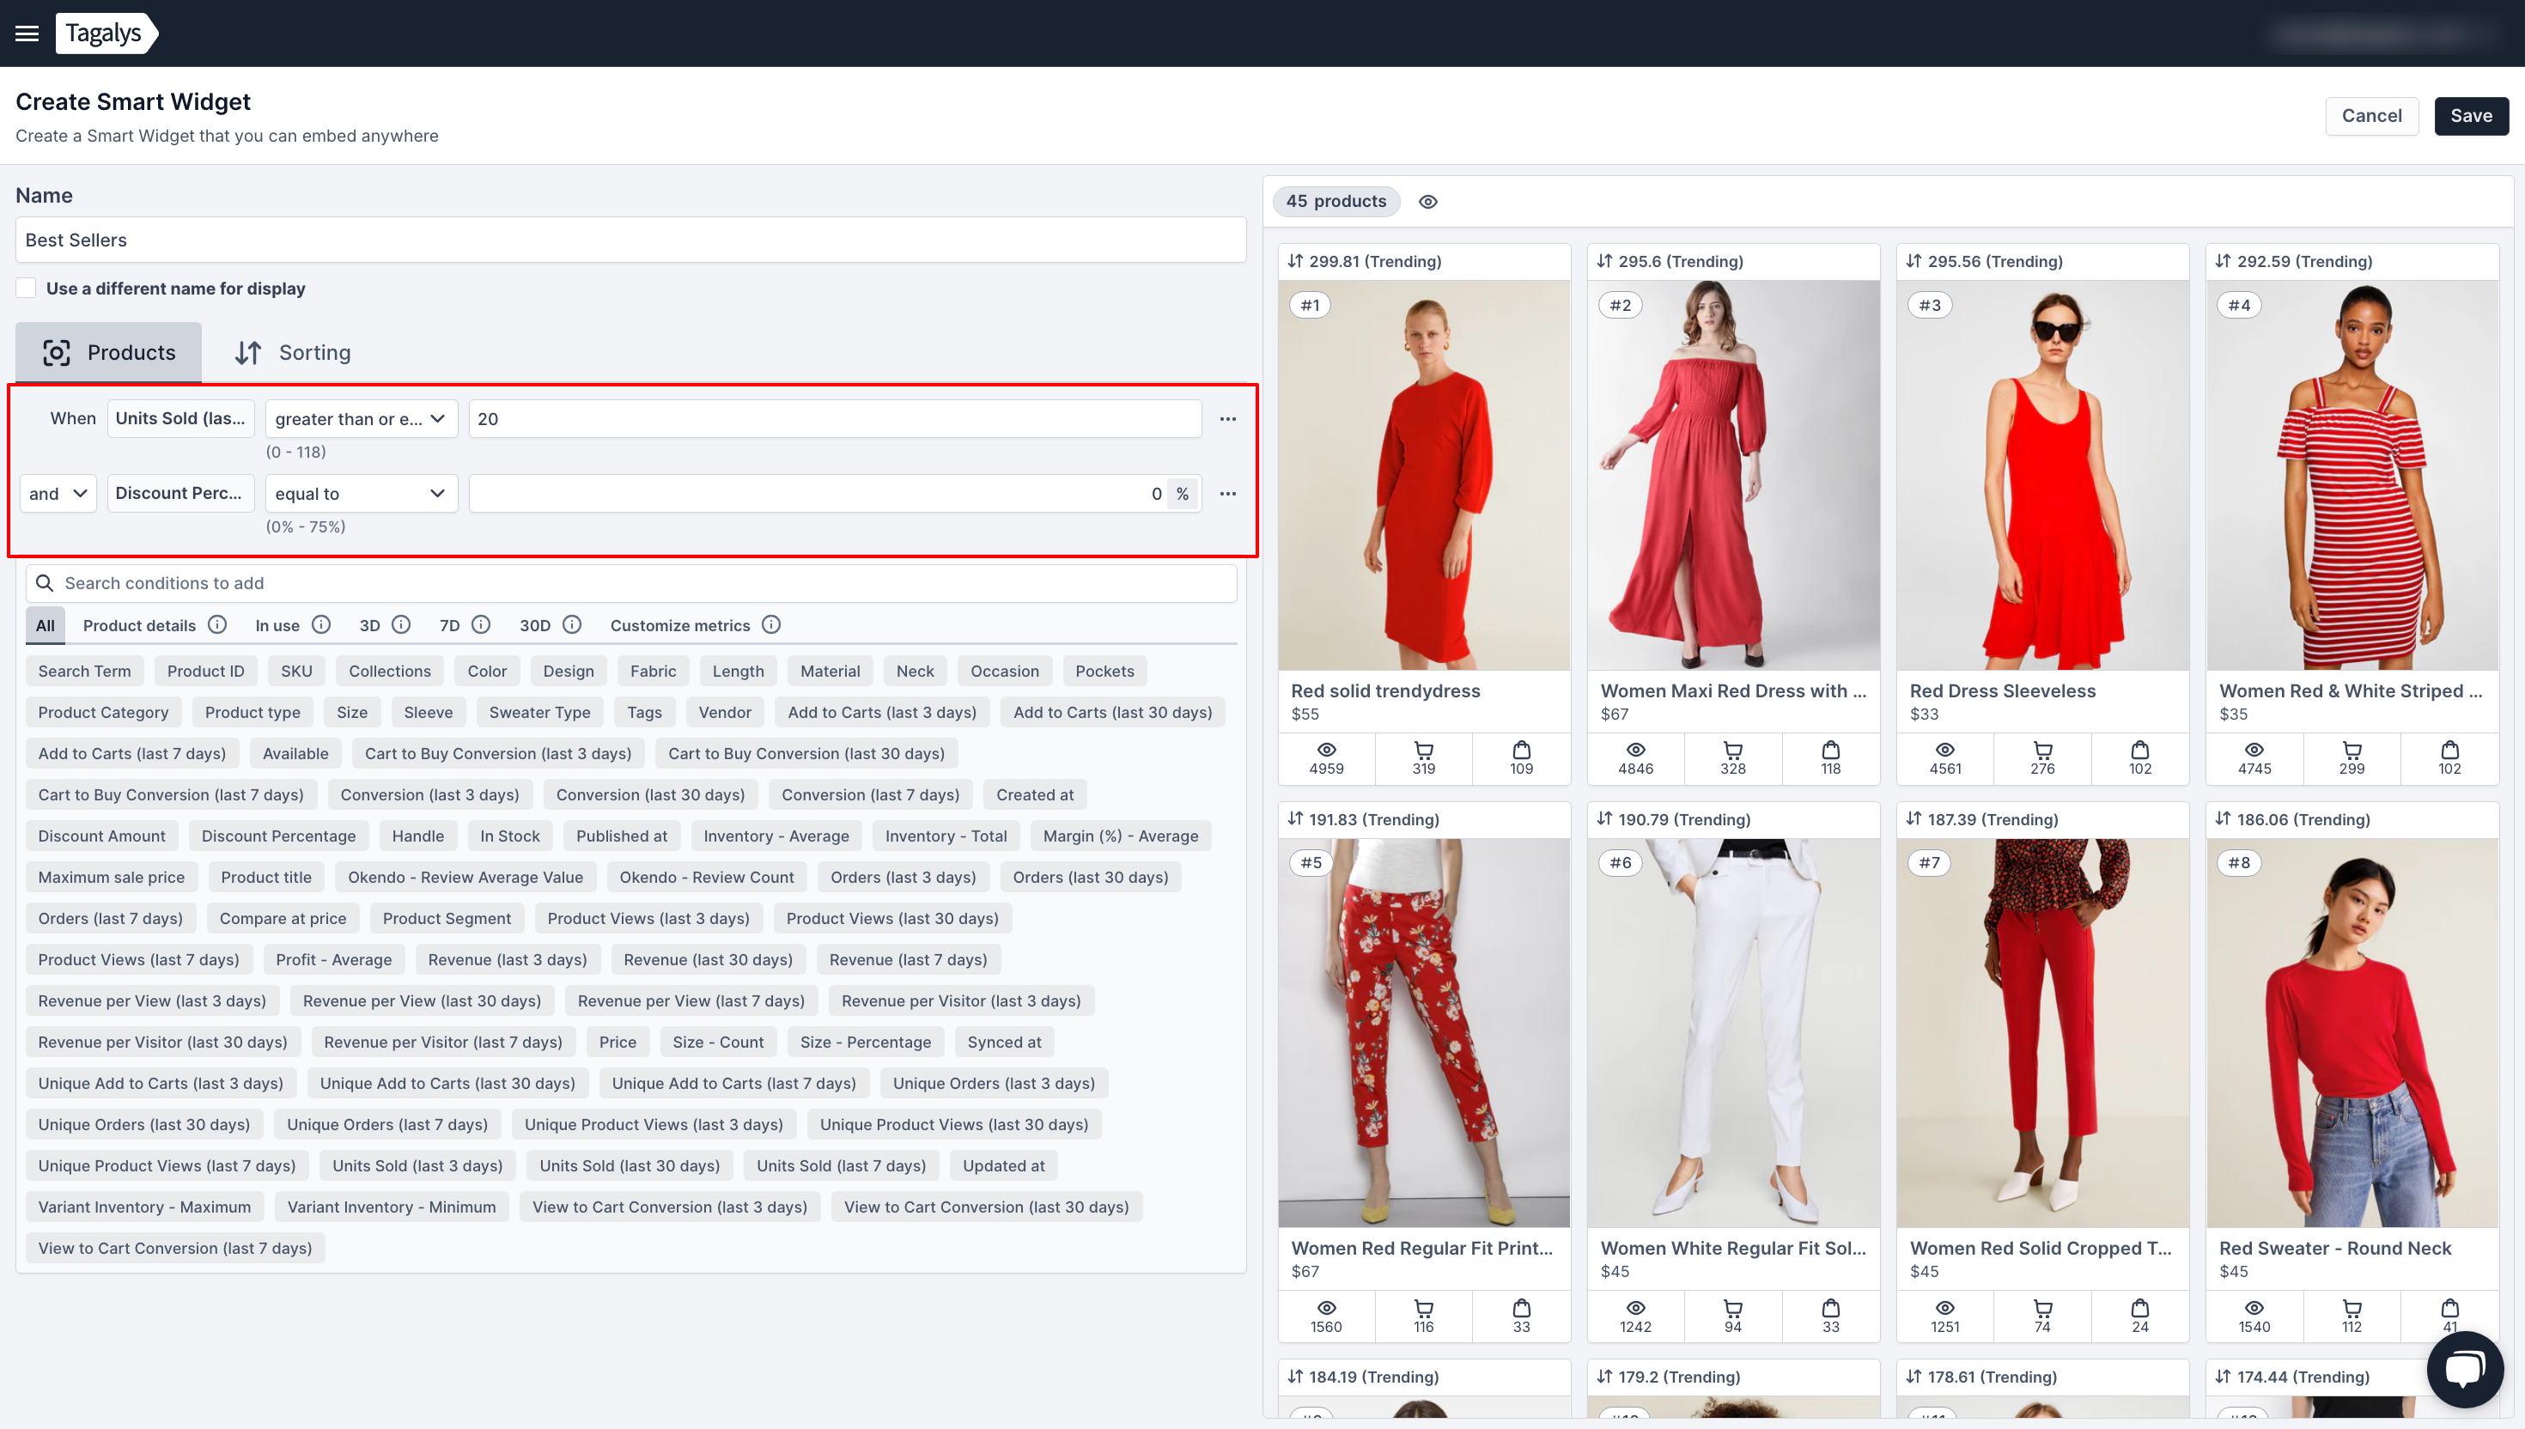This screenshot has height=1429, width=2525.
Task: Click cart icon on Red Dress Sleeveless
Action: coord(2042,751)
